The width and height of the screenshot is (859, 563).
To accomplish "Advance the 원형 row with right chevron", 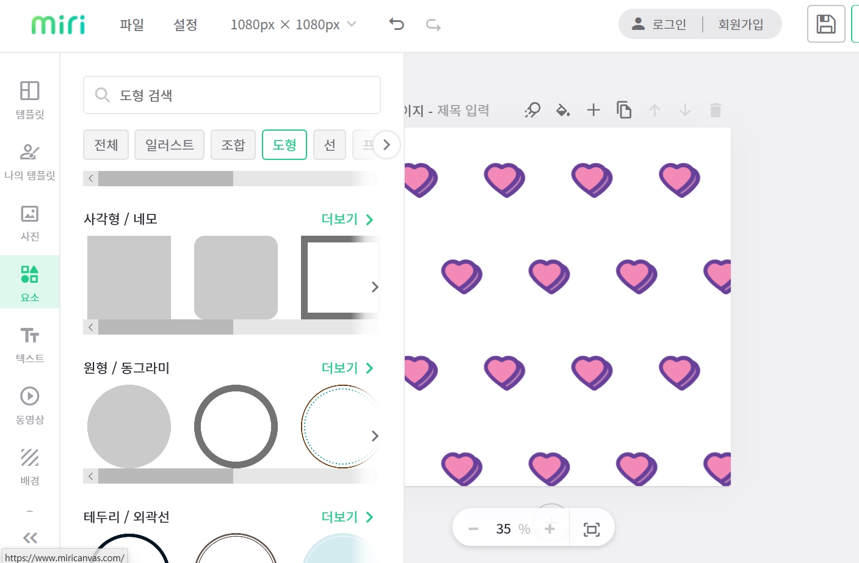I will tap(375, 436).
